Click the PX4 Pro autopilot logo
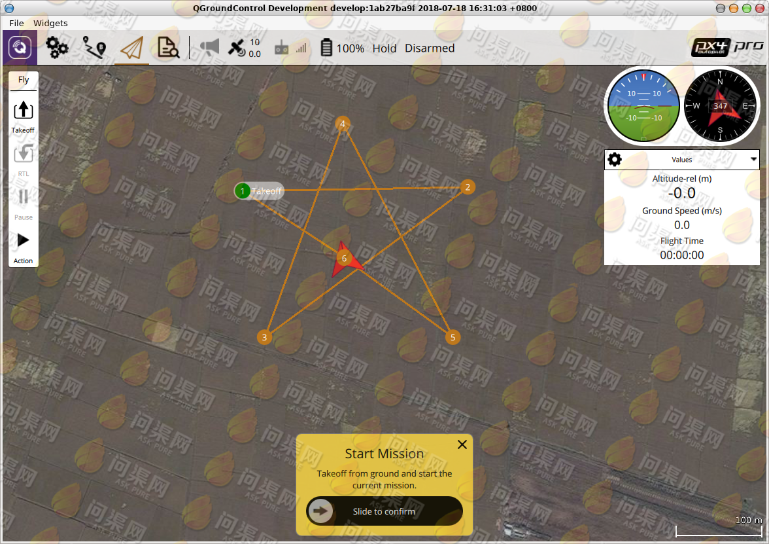The image size is (769, 544). (x=727, y=48)
